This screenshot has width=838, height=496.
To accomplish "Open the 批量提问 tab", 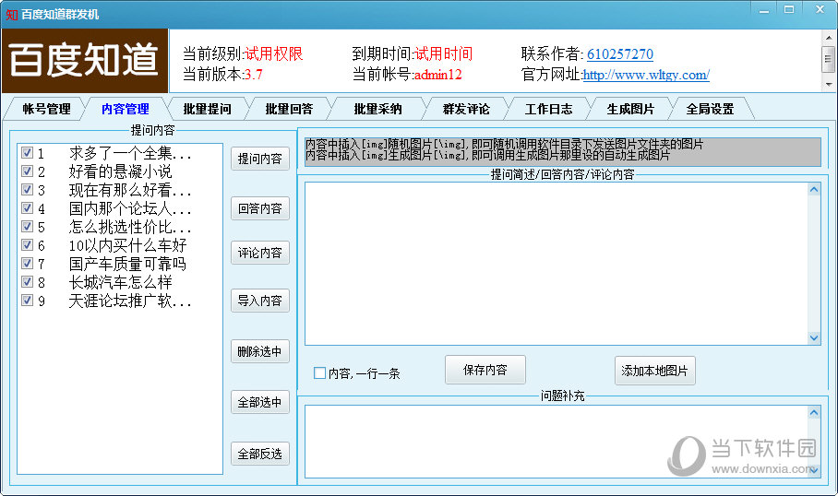I will [207, 109].
